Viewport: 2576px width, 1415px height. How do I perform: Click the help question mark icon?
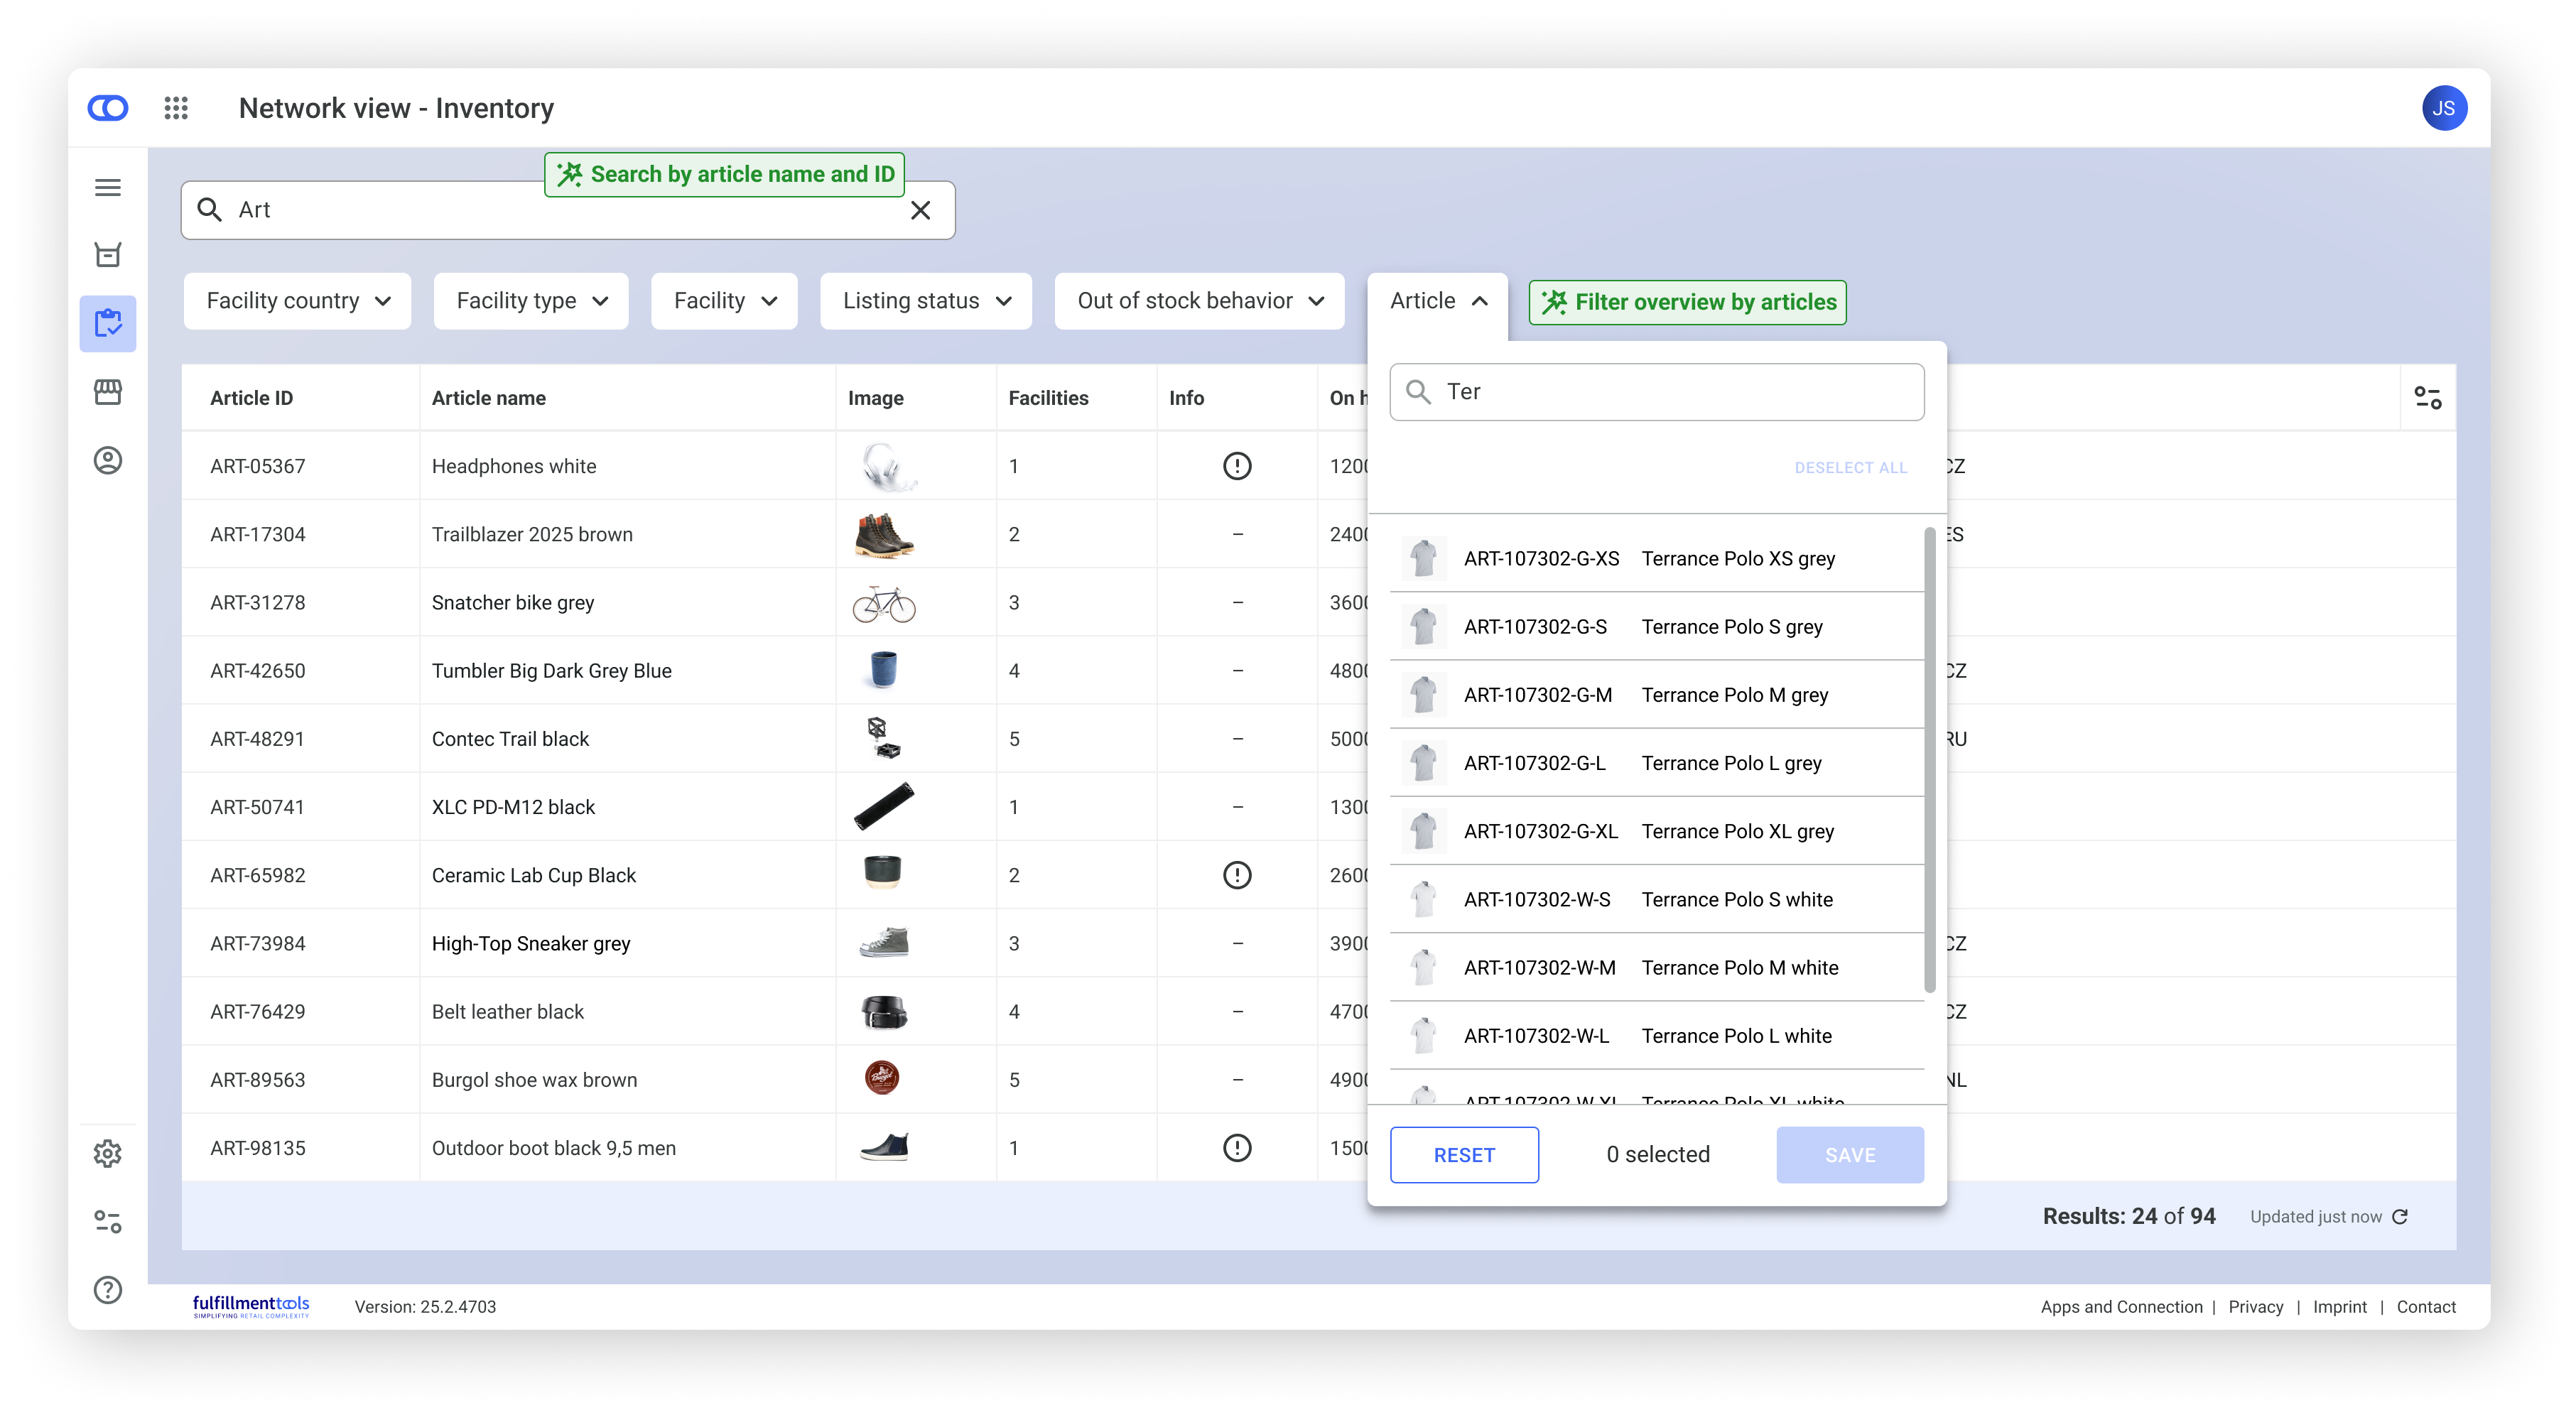pos(108,1289)
